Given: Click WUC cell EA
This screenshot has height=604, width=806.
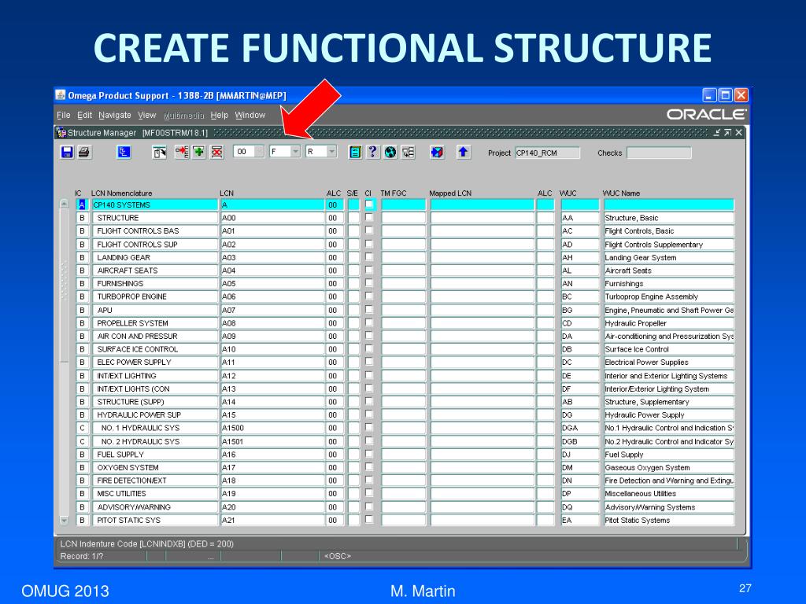Looking at the screenshot, I should [x=580, y=521].
